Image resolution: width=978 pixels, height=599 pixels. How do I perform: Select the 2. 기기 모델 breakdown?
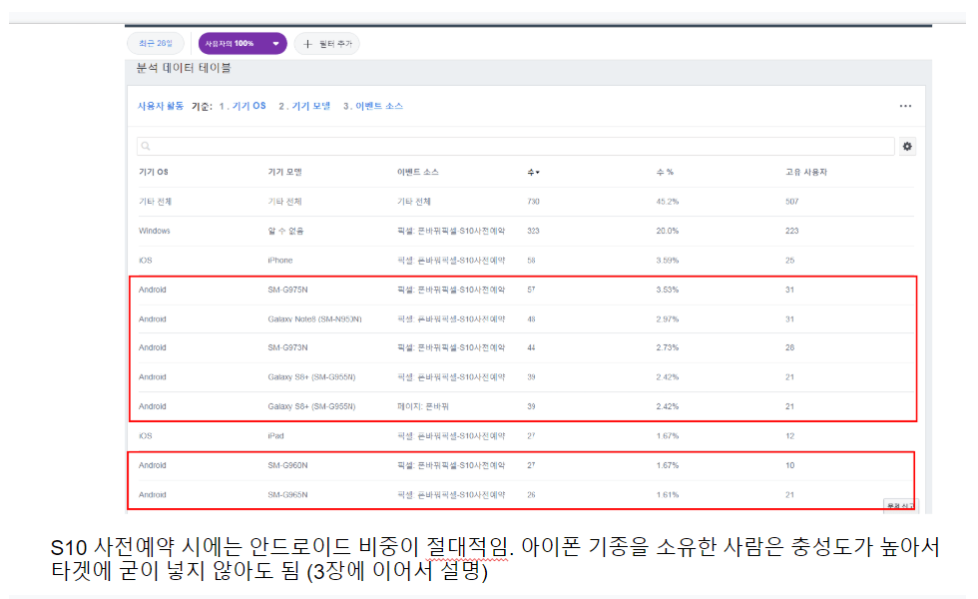click(304, 106)
